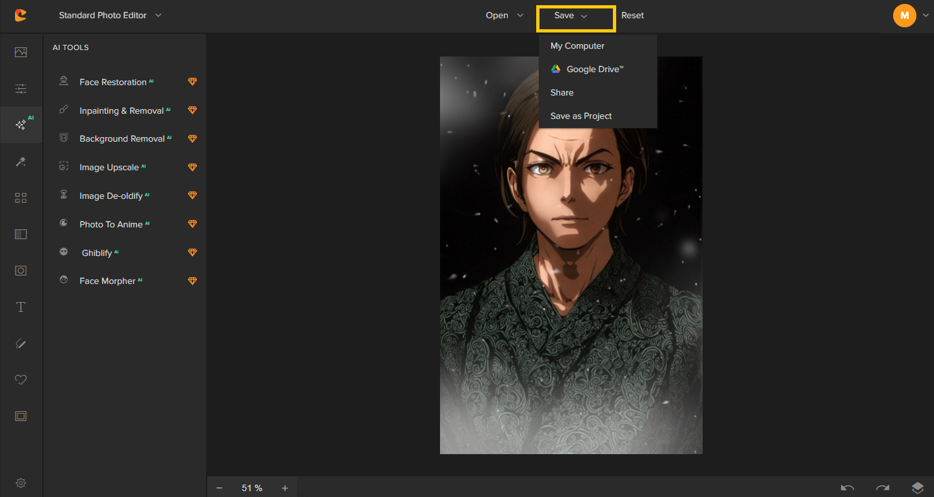Open the magic wand effects panel
Image resolution: width=934 pixels, height=497 pixels.
tap(21, 162)
